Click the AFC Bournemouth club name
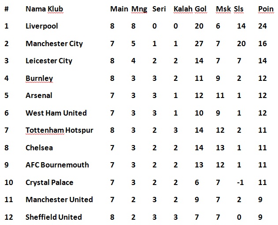The image size is (278, 225). point(57,165)
